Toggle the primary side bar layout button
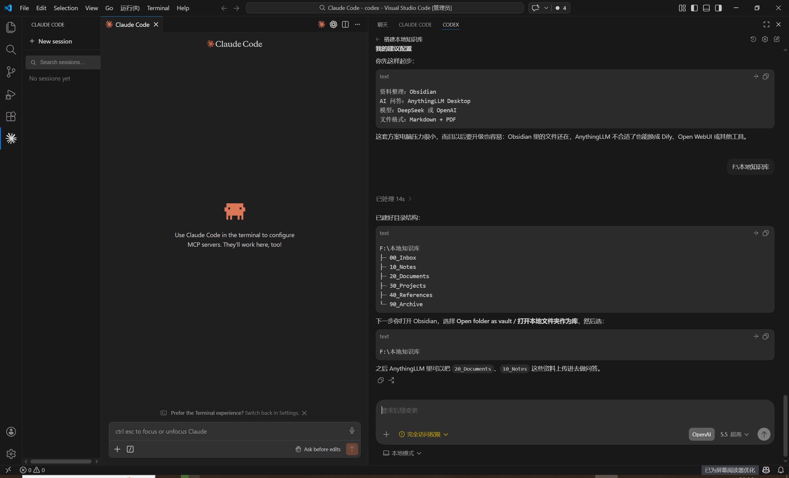Screen dimensions: 789x478 [x=694, y=8]
